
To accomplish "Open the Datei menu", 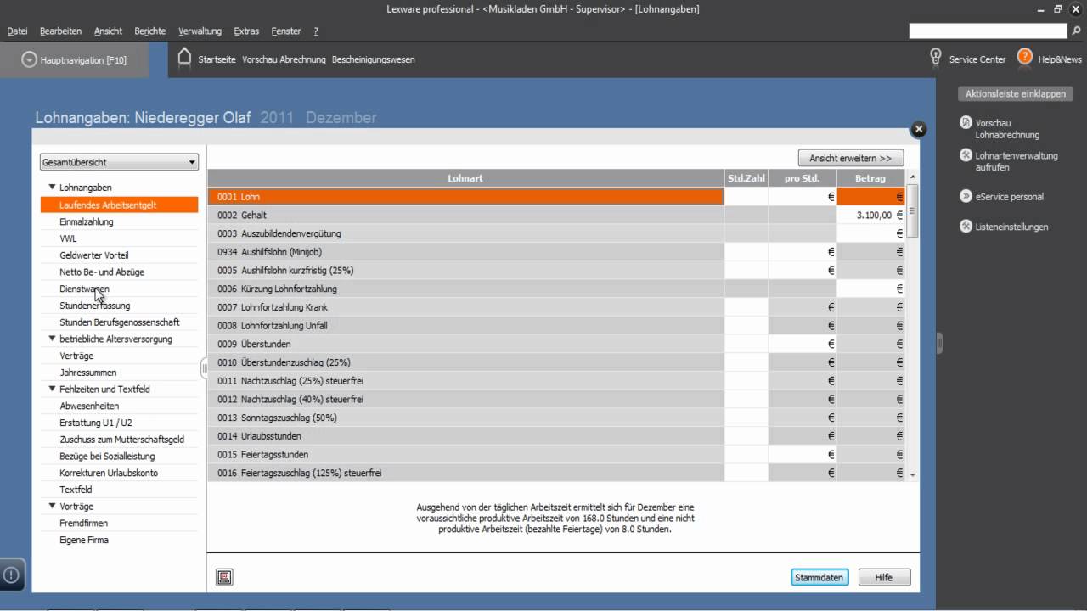I will (17, 31).
